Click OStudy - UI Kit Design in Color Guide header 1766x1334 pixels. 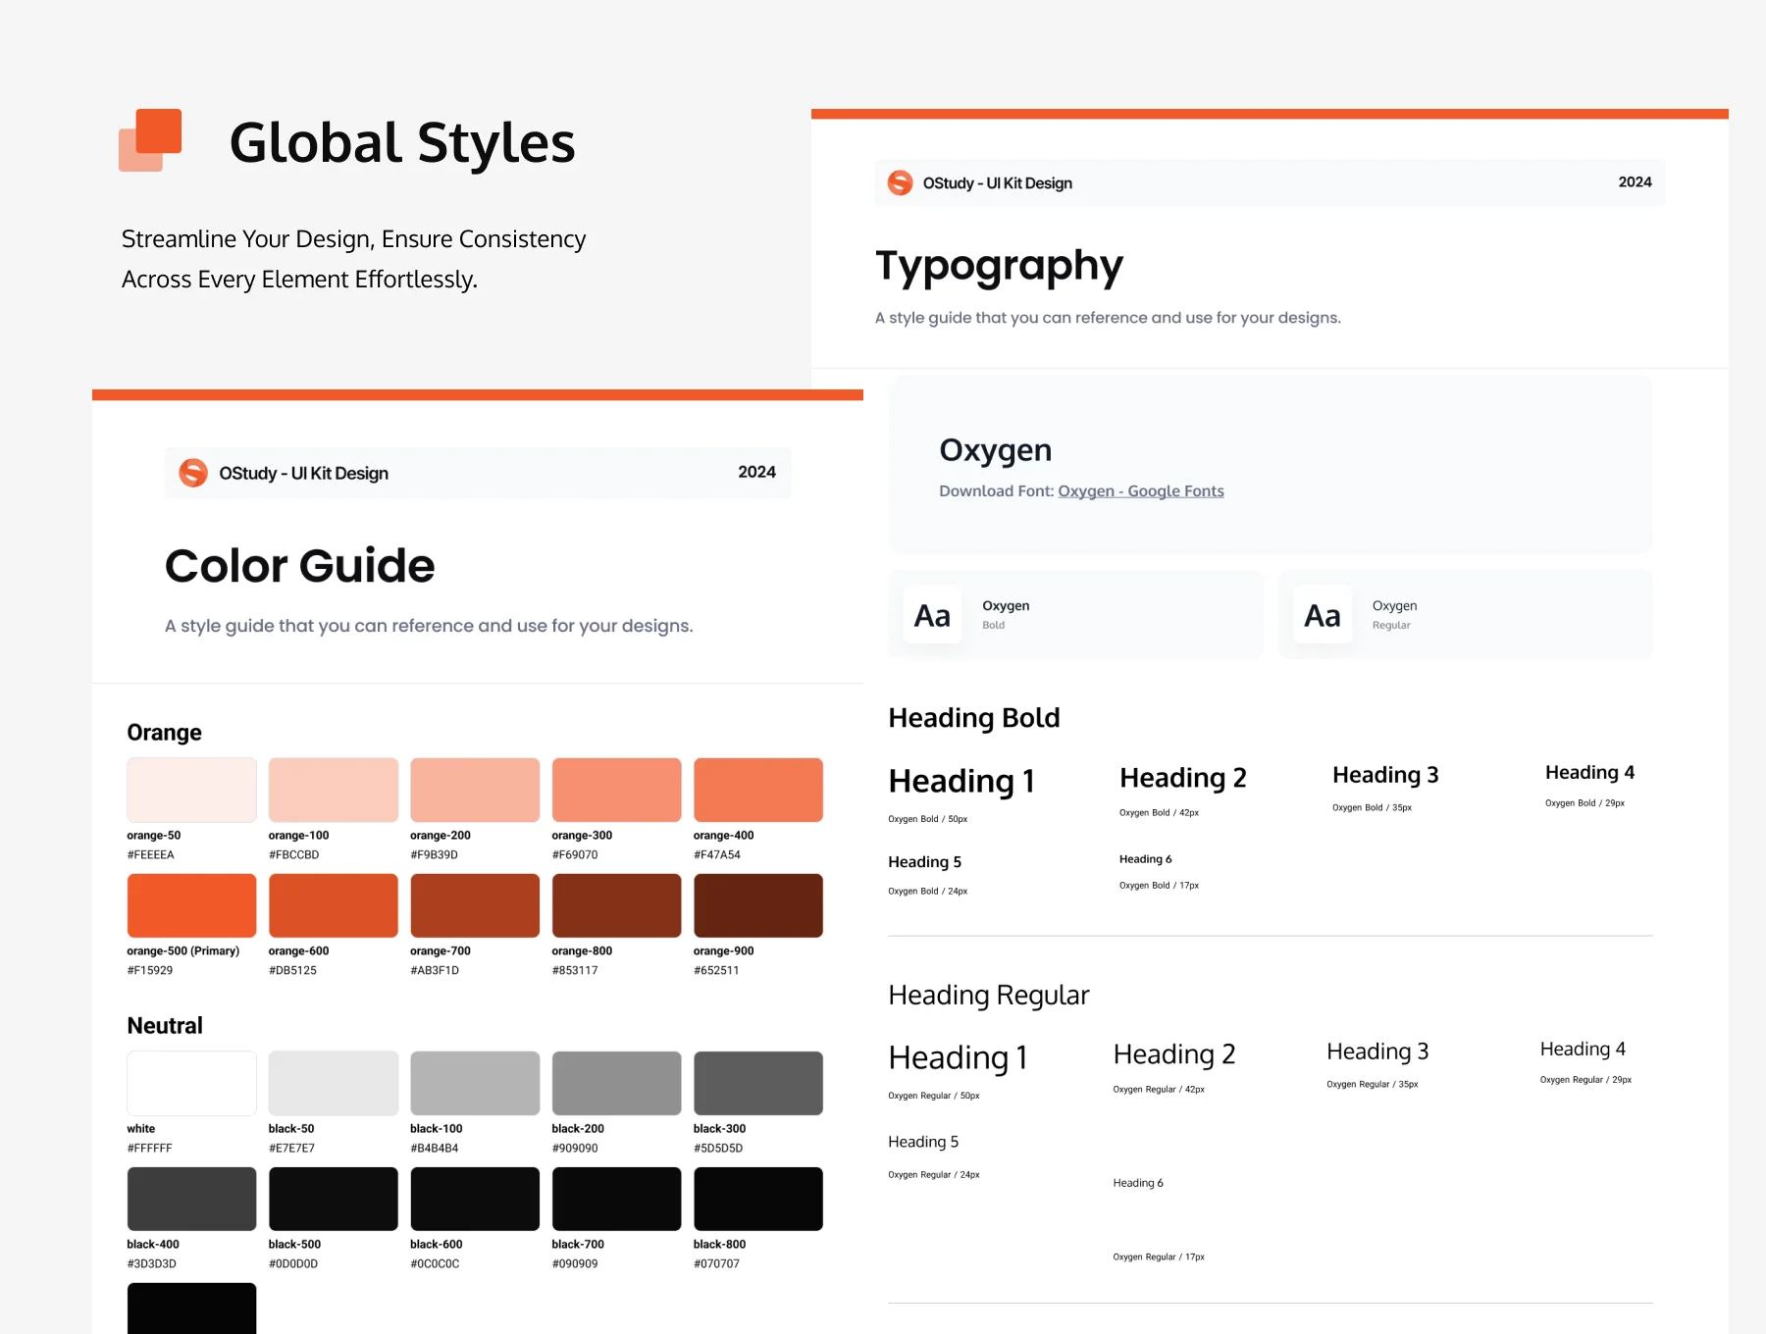(x=304, y=474)
